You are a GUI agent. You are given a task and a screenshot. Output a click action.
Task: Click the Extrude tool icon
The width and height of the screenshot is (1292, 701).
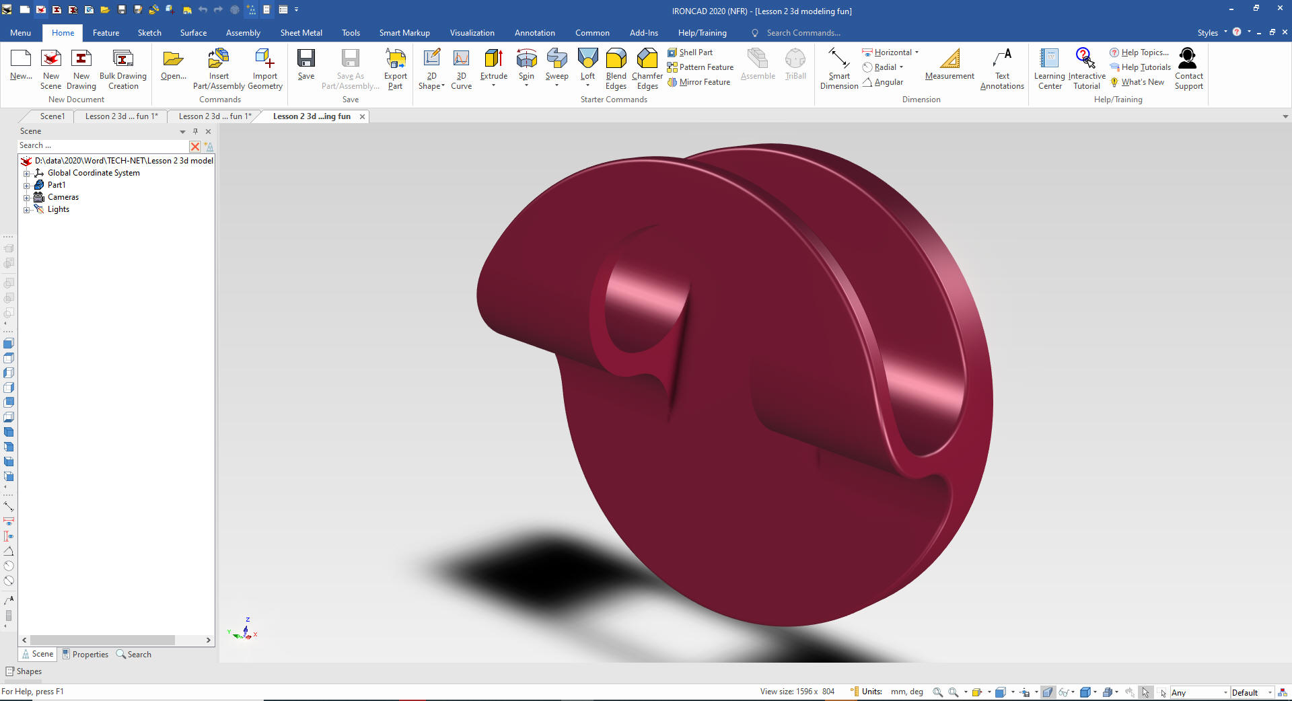click(x=493, y=61)
